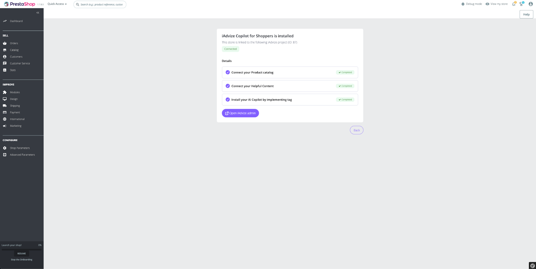Expand the Catalog menu in sidebar
The width and height of the screenshot is (536, 269).
coord(14,50)
